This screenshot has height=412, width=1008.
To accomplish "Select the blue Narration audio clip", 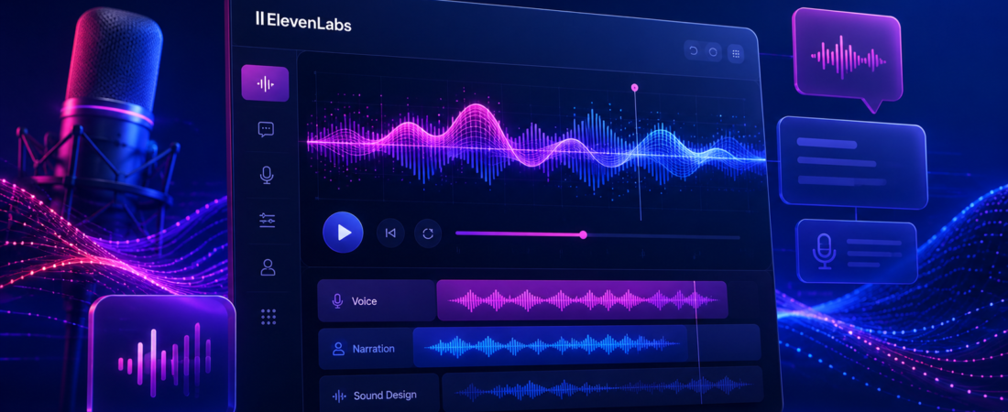I will (550, 346).
